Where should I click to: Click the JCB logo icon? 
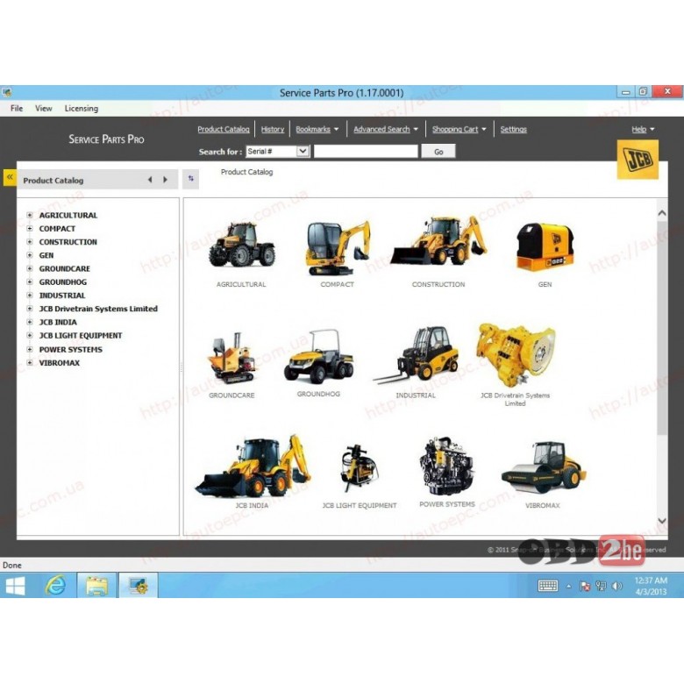coord(638,160)
